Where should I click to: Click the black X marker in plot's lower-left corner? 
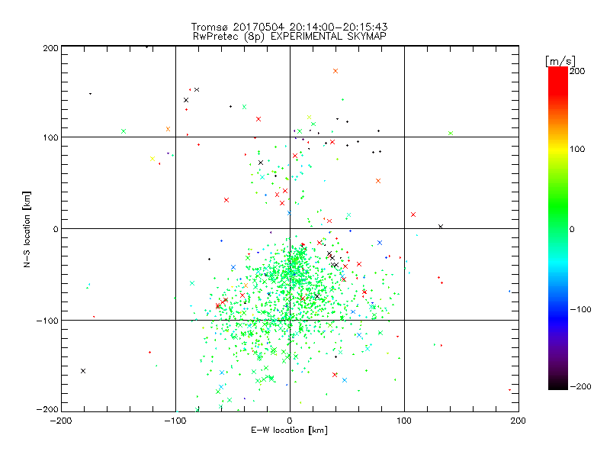pyautogui.click(x=83, y=371)
